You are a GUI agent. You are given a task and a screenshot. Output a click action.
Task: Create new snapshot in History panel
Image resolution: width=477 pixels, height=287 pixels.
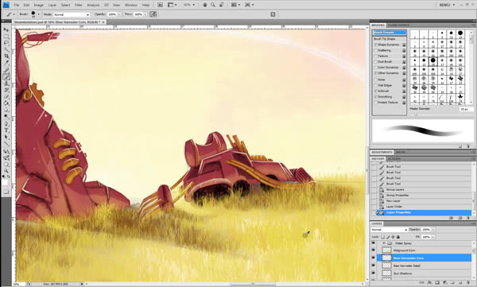(x=460, y=218)
